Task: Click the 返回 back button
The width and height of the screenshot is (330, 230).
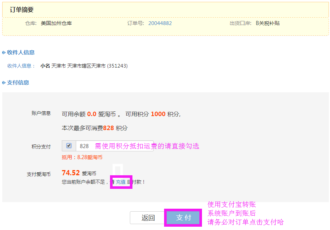Action: pos(148,218)
